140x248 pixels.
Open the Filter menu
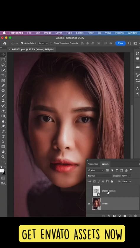pos(90,33)
